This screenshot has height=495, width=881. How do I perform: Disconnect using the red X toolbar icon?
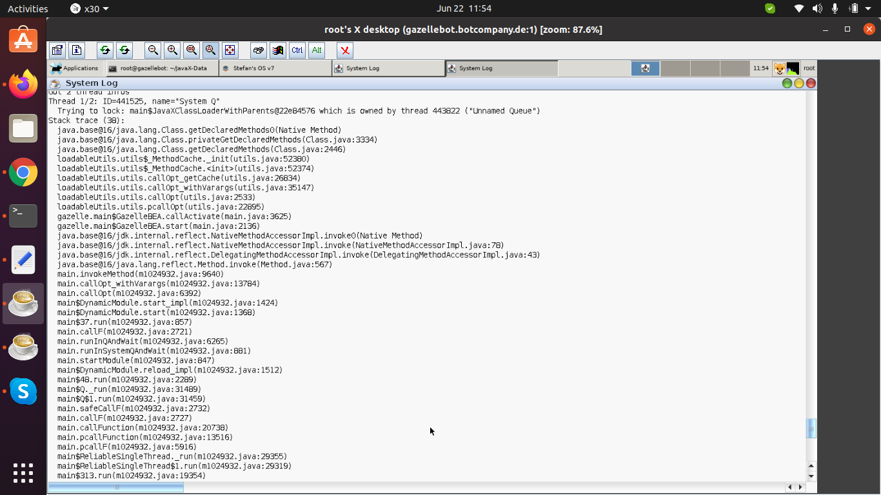point(345,50)
